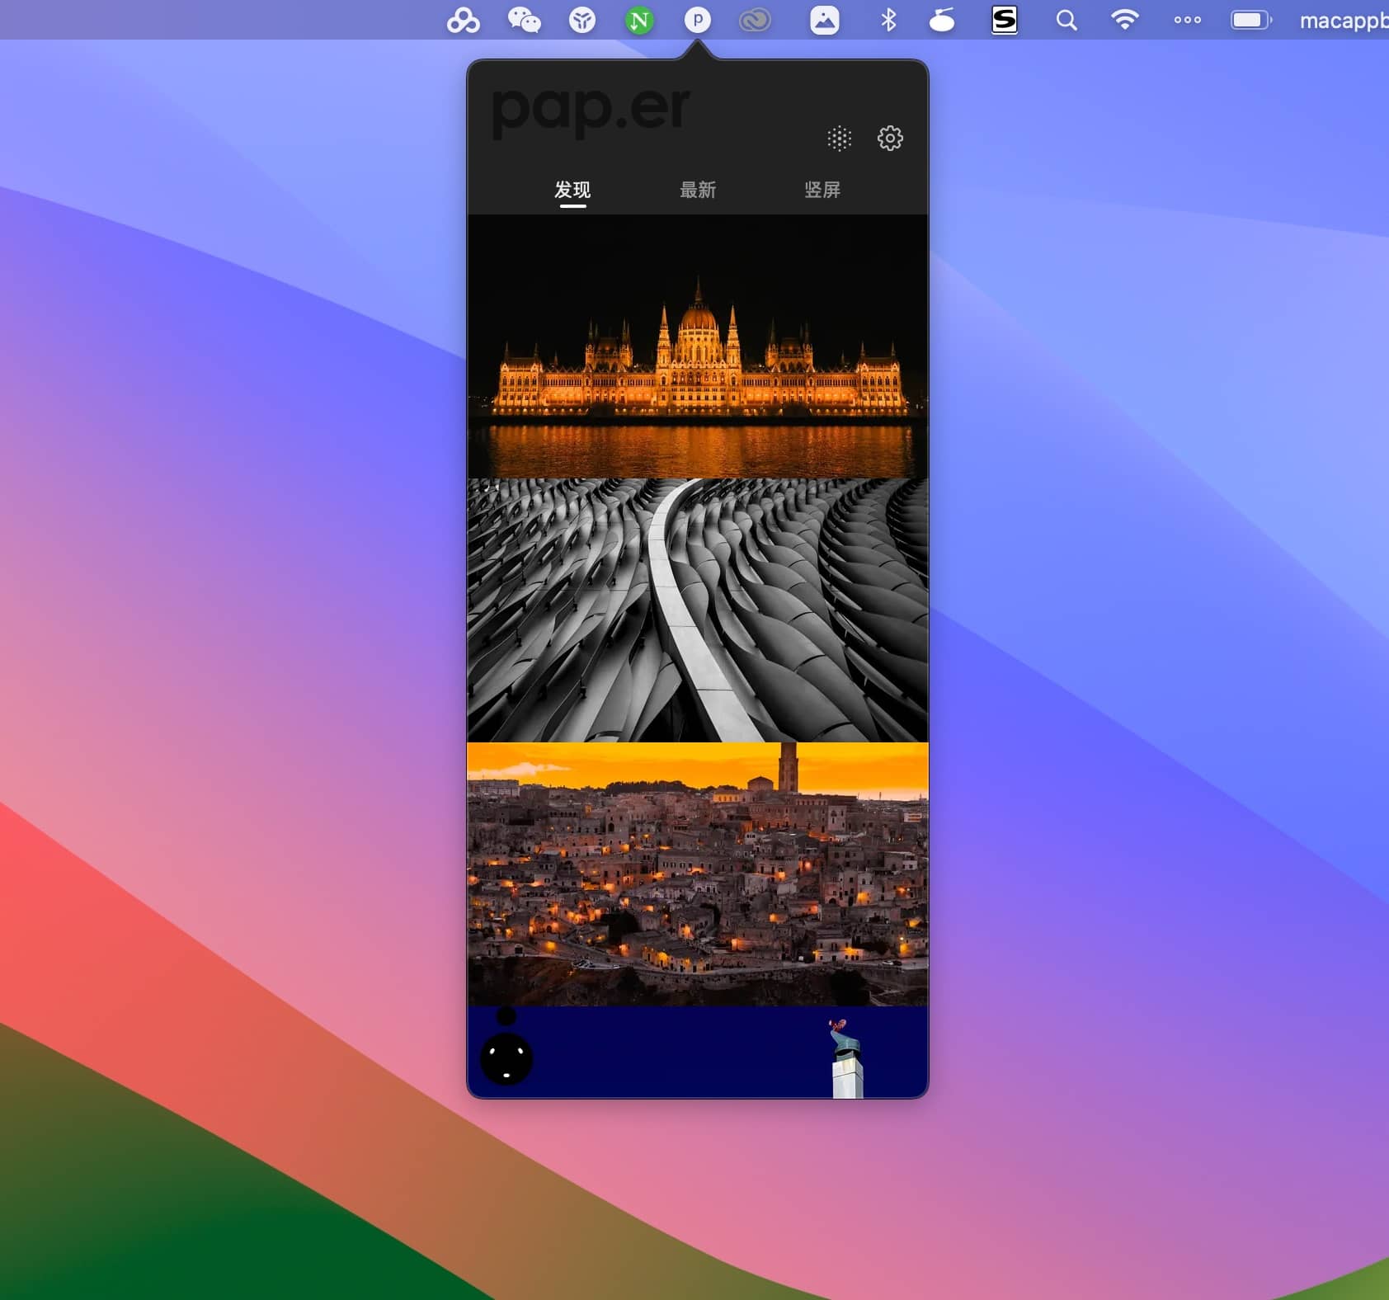Open the three-dot overflow menu bar item
Viewport: 1389px width, 1300px height.
pyautogui.click(x=1187, y=20)
